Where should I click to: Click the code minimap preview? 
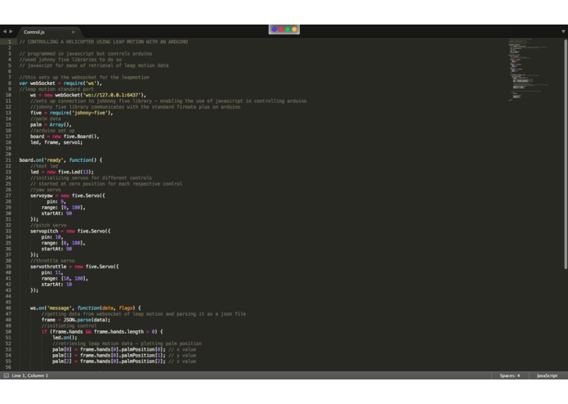tap(528, 69)
